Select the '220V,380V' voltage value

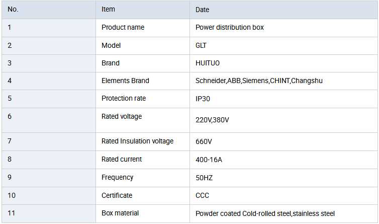(x=212, y=120)
